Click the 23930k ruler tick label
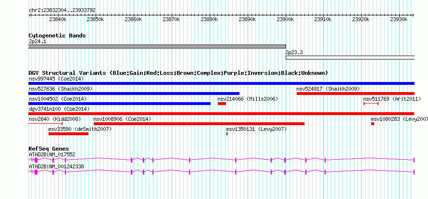The image size is (428, 199). click(x=399, y=19)
